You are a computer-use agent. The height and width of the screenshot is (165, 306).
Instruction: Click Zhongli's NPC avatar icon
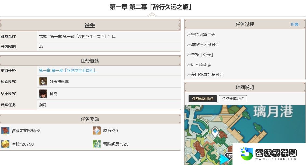click(x=43, y=94)
